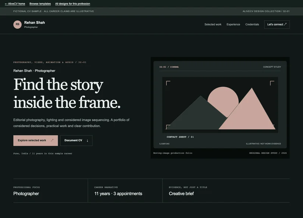This screenshot has width=303, height=218.
Task: Click the 'EVIDENCE, NOT JUST A TITLE' heading
Action: point(188,187)
